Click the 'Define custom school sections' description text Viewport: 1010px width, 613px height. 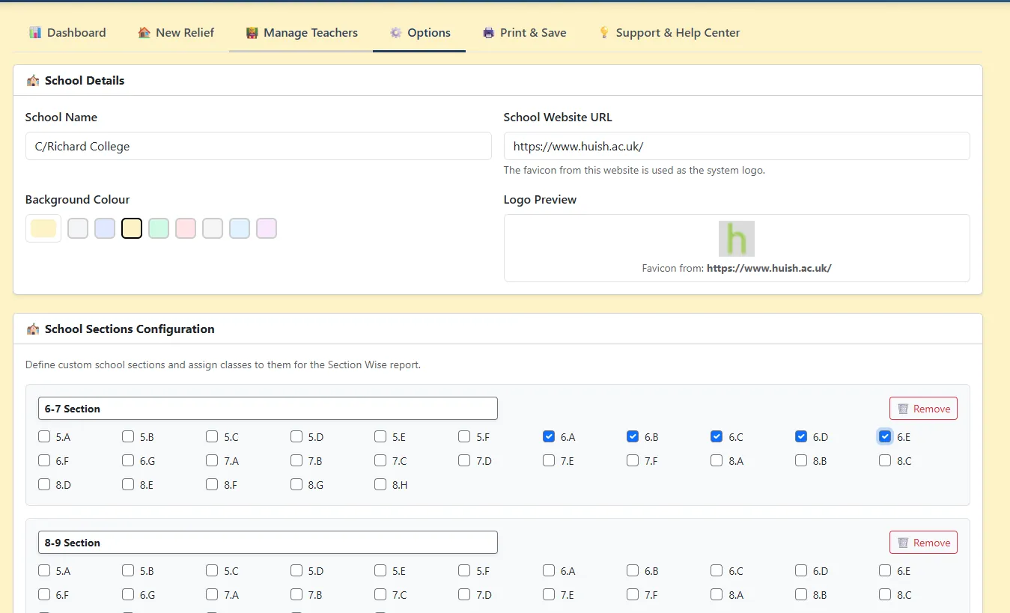pyautogui.click(x=223, y=365)
